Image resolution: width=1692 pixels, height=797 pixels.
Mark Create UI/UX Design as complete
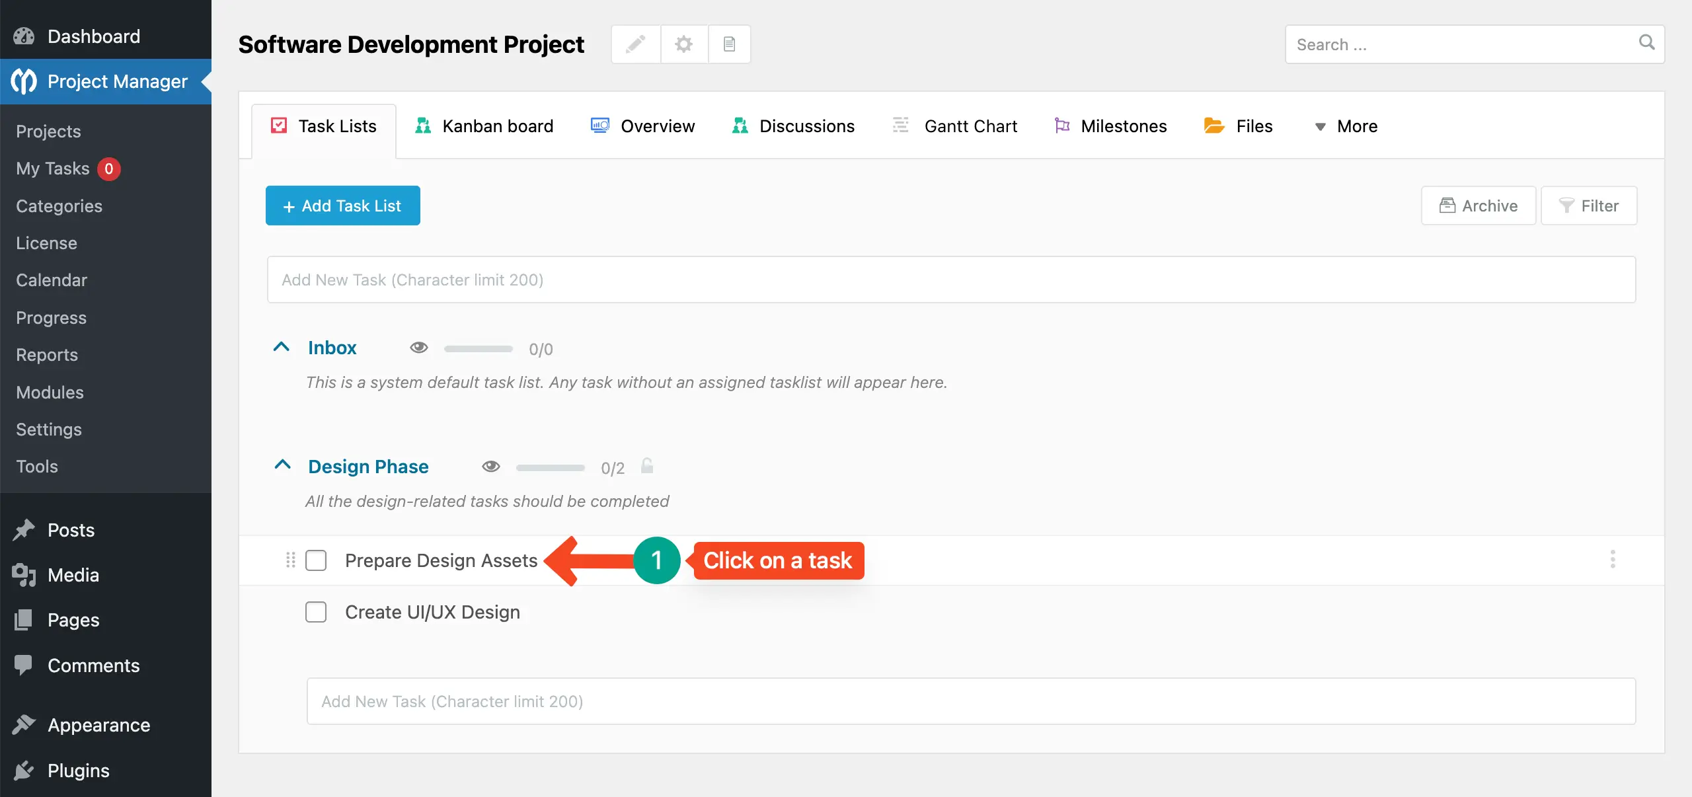point(316,612)
